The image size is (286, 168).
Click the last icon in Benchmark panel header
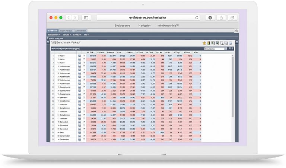click(x=232, y=49)
